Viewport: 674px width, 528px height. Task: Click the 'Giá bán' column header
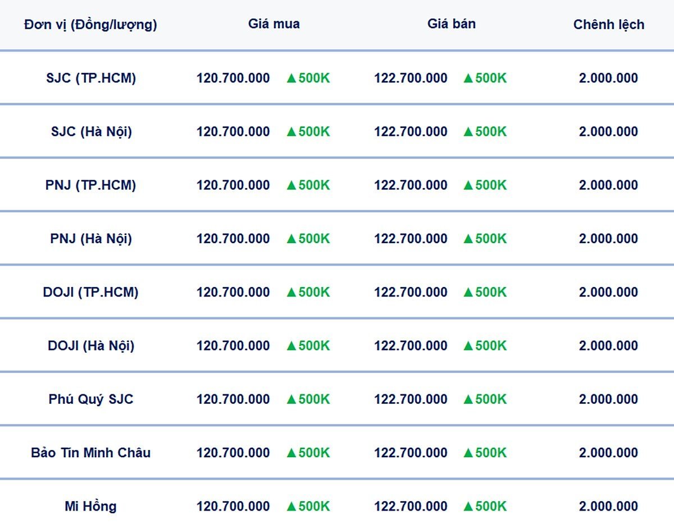click(x=452, y=24)
